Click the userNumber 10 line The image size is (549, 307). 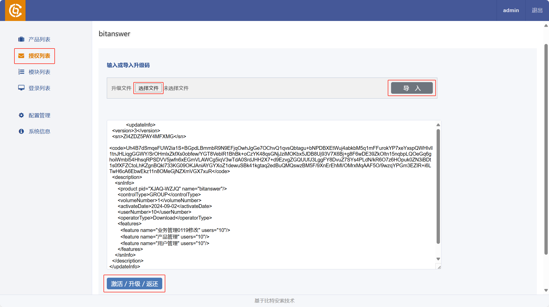point(154,212)
